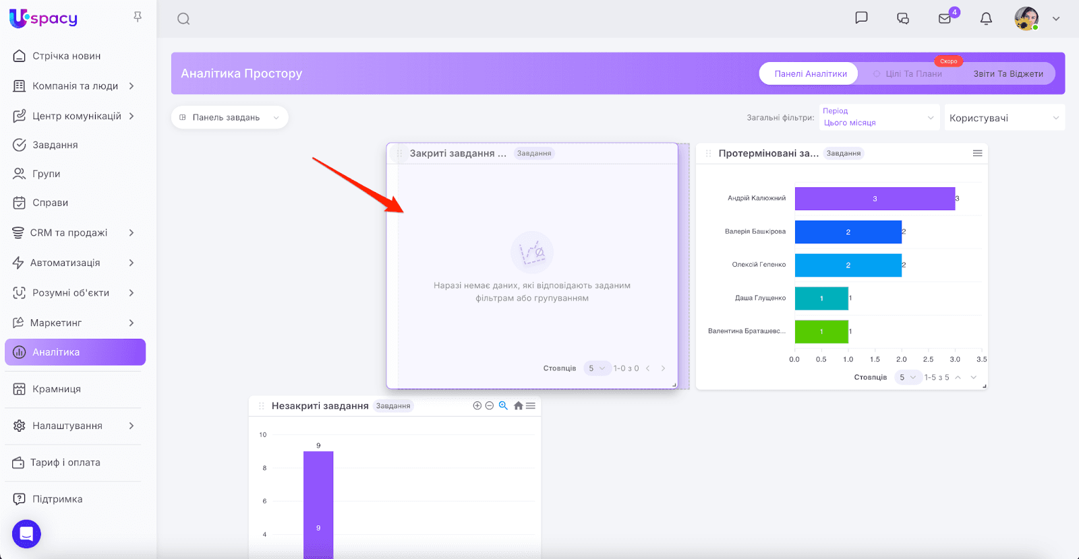This screenshot has width=1079, height=559.
Task: Pin the sidebar with the pin icon
Action: coord(138,17)
